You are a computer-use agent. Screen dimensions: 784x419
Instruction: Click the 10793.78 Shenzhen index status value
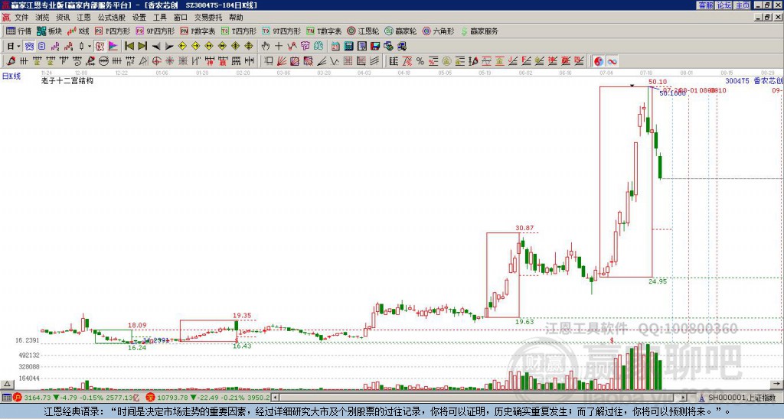click(x=172, y=398)
